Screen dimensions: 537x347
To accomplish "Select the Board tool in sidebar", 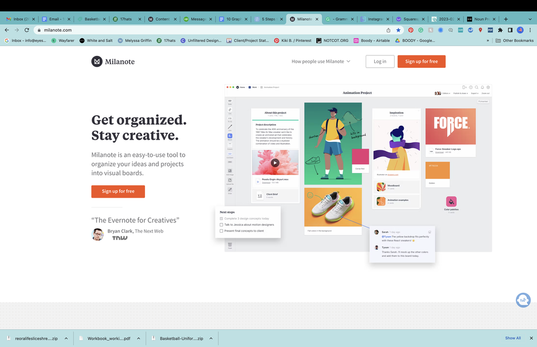I will pyautogui.click(x=230, y=136).
